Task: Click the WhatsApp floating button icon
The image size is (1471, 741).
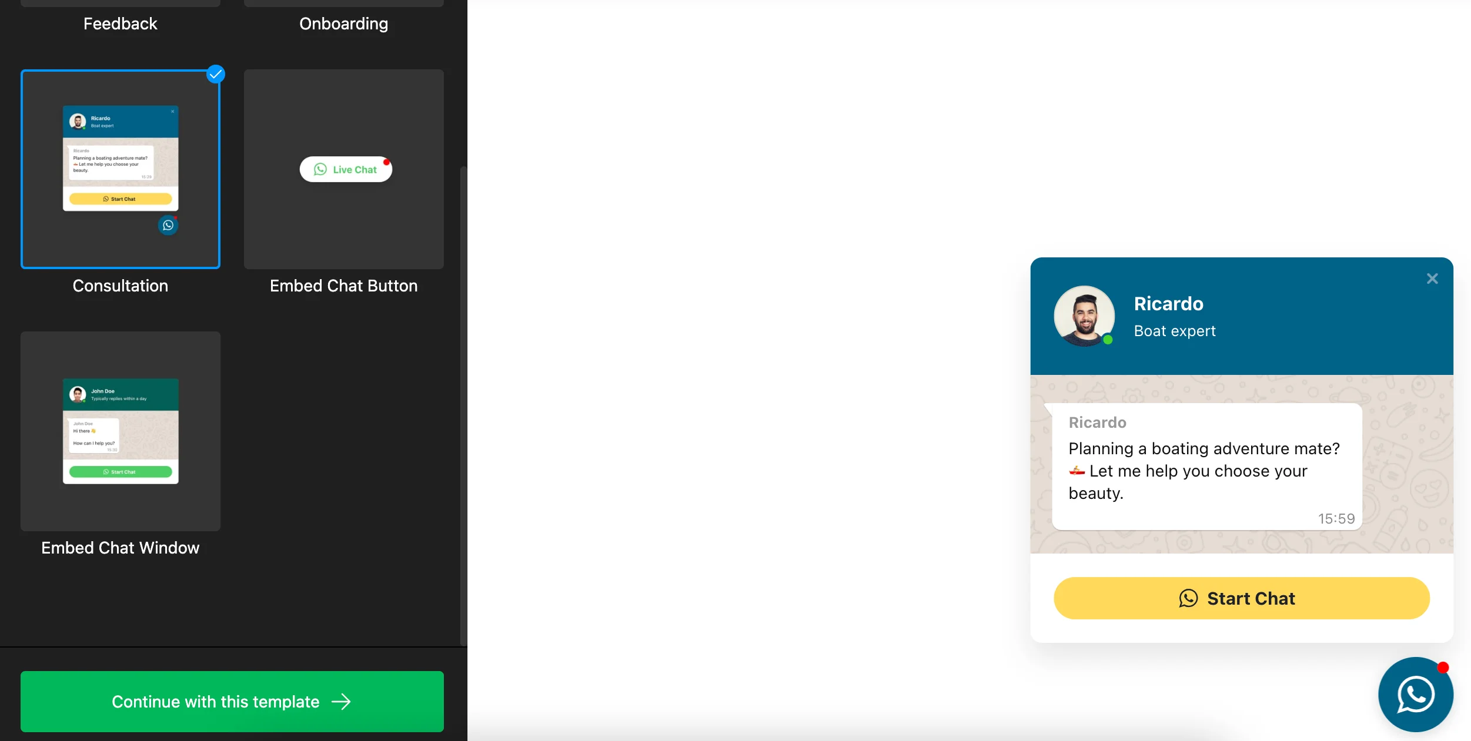Action: [x=1413, y=694]
